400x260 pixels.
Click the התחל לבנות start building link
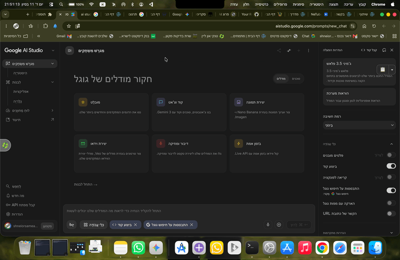85,184
